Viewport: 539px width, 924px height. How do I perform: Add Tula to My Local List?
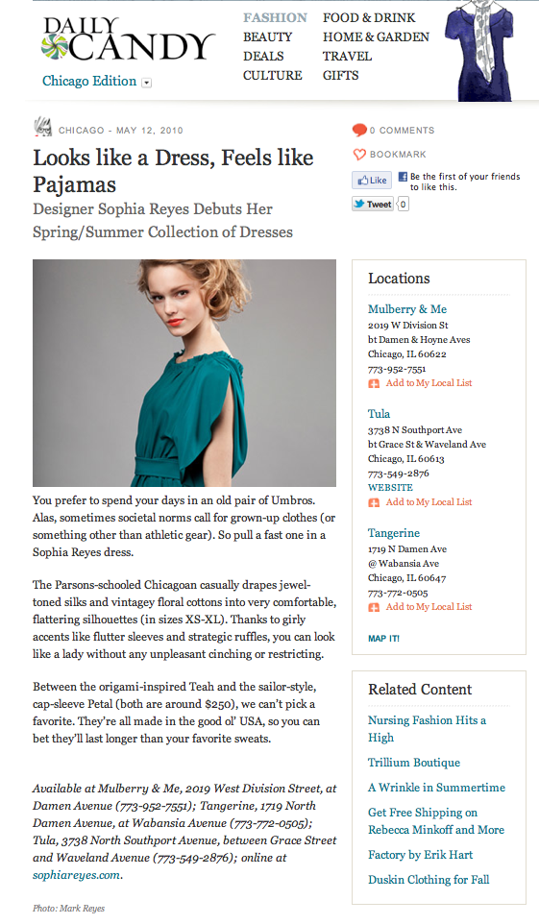coord(429,502)
